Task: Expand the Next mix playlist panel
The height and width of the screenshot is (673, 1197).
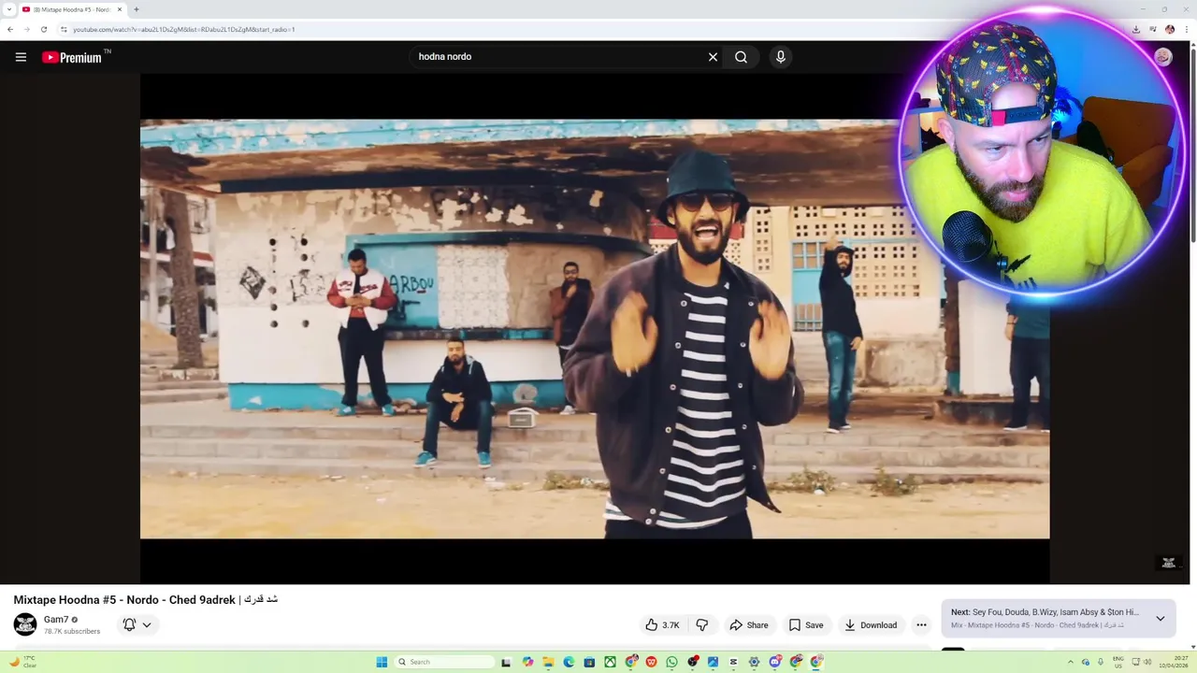Action: click(x=1160, y=619)
